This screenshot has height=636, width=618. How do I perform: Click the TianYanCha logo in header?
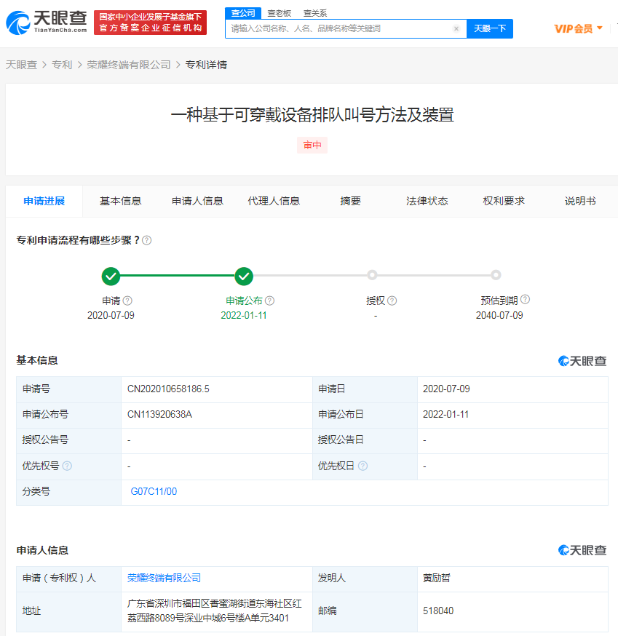47,23
